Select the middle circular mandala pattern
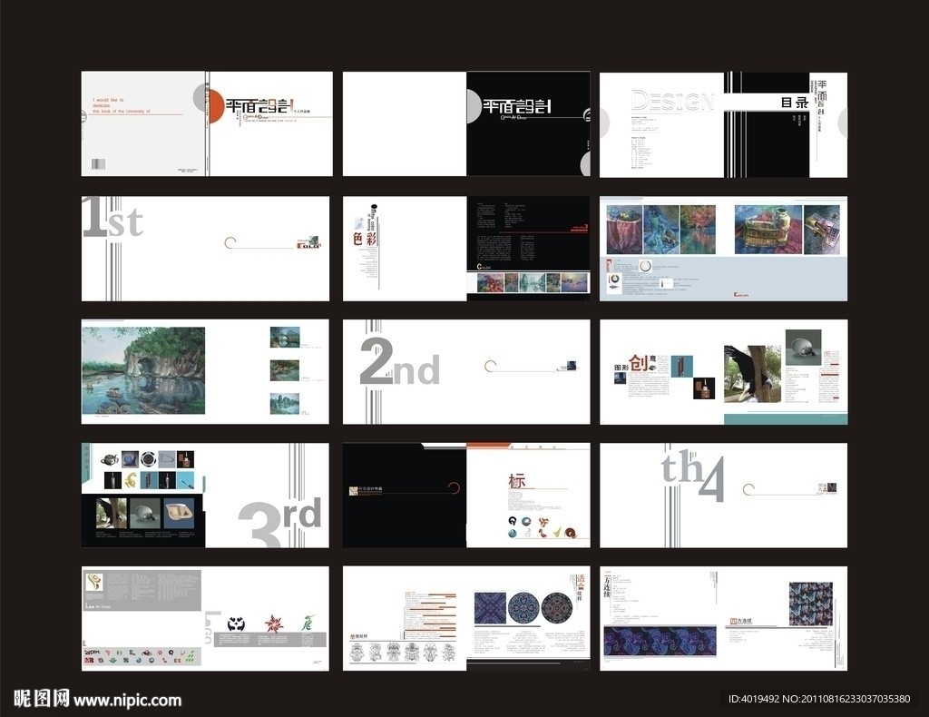 pyautogui.click(x=523, y=607)
